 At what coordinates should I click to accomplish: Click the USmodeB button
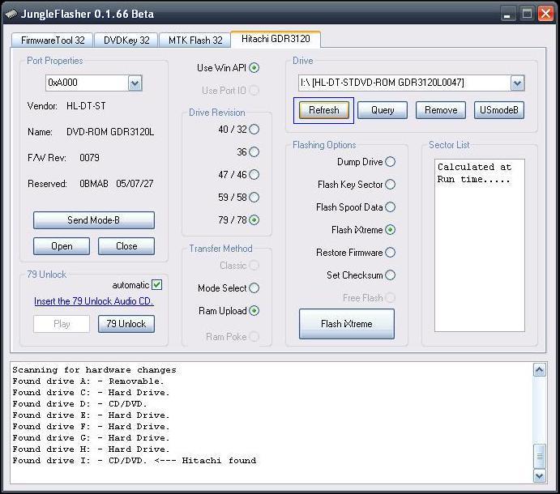[499, 110]
